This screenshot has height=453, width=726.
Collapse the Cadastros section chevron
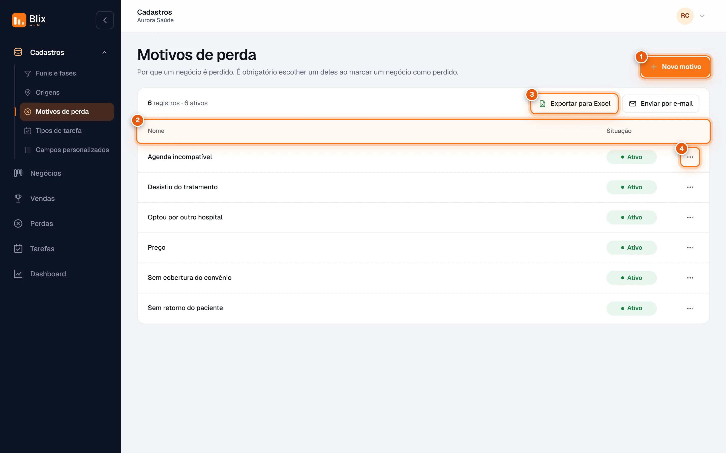pyautogui.click(x=104, y=52)
